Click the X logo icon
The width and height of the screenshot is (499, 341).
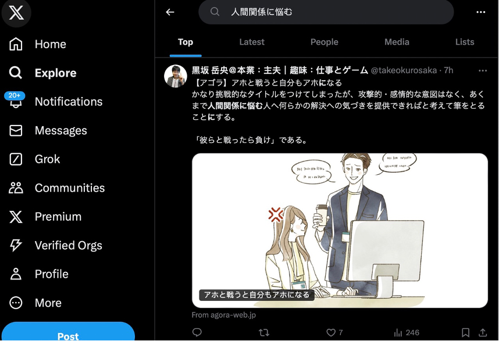[16, 13]
